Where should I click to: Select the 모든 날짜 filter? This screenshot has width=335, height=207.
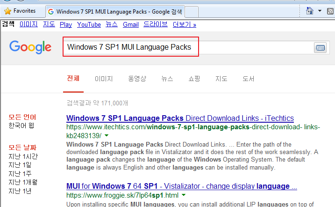pos(22,148)
